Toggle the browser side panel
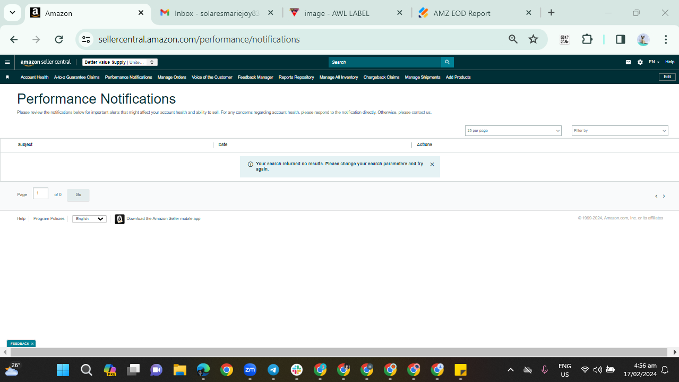This screenshot has height=382, width=679. pos(621,39)
